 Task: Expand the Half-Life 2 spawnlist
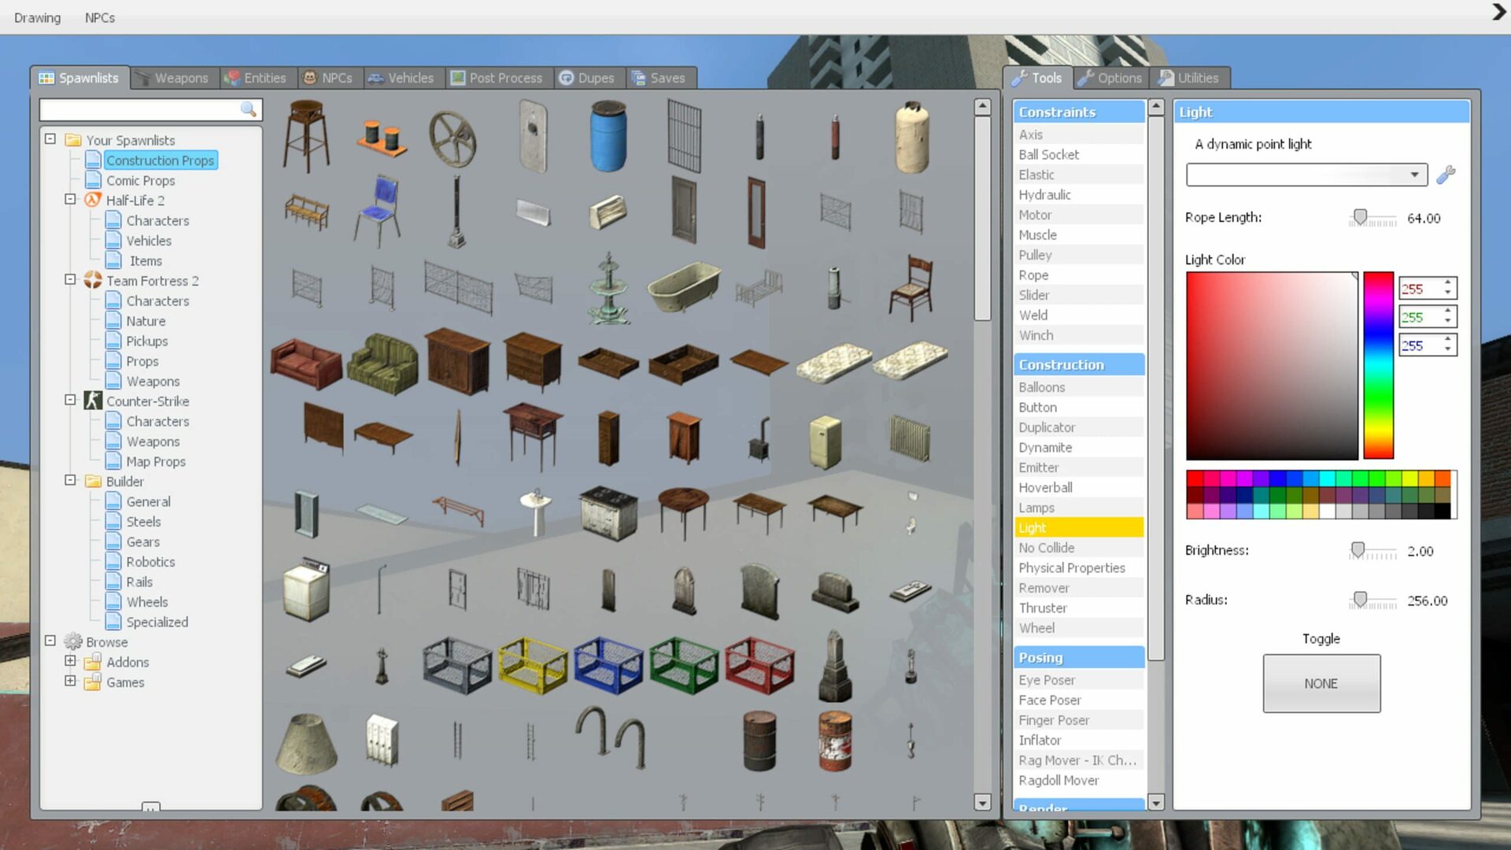tap(69, 199)
